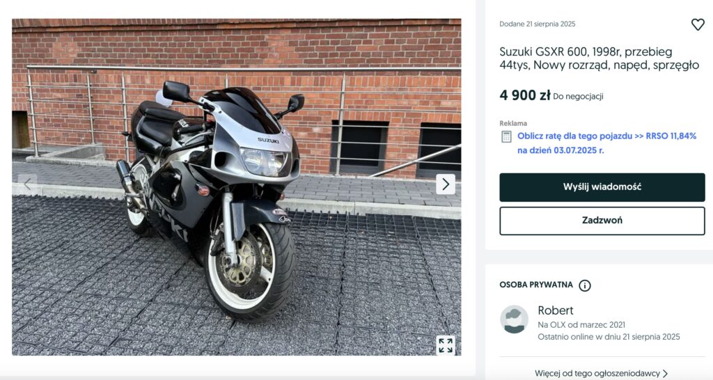The image size is (713, 380).
Task: Click the Zadzwoń button
Action: (602, 221)
